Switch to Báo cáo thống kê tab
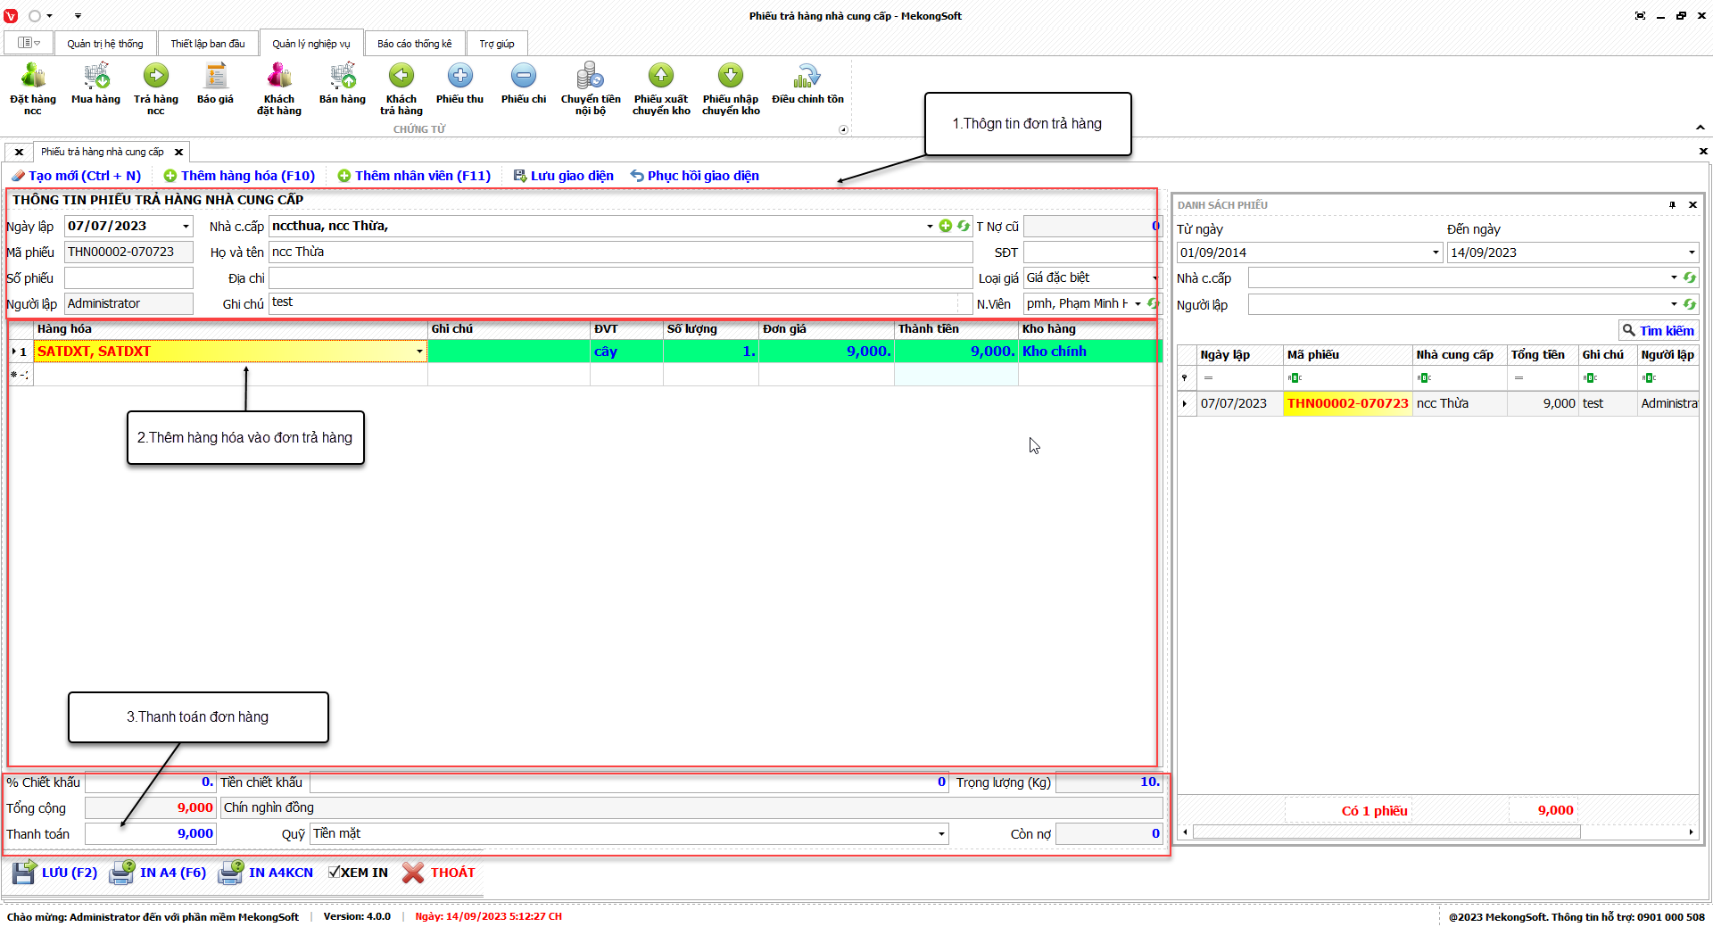Viewport: 1713px width, 927px height. tap(414, 44)
